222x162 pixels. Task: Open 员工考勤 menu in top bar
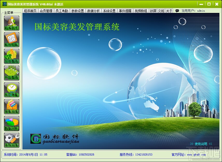click(62, 11)
